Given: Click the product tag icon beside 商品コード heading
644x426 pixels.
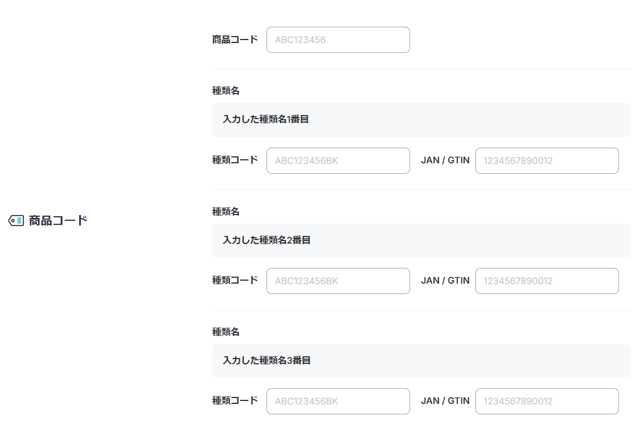Looking at the screenshot, I should [x=16, y=220].
